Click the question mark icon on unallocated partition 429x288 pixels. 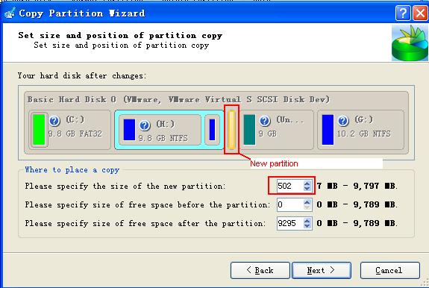tap(265, 121)
